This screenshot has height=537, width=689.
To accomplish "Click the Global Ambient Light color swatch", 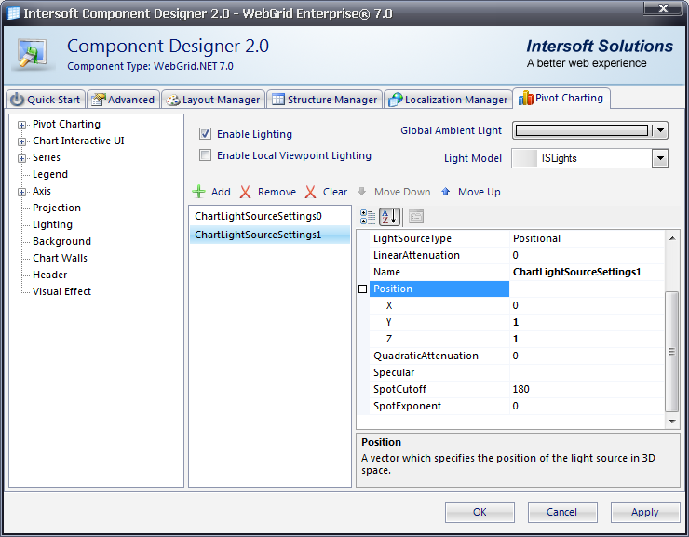I will tap(581, 131).
